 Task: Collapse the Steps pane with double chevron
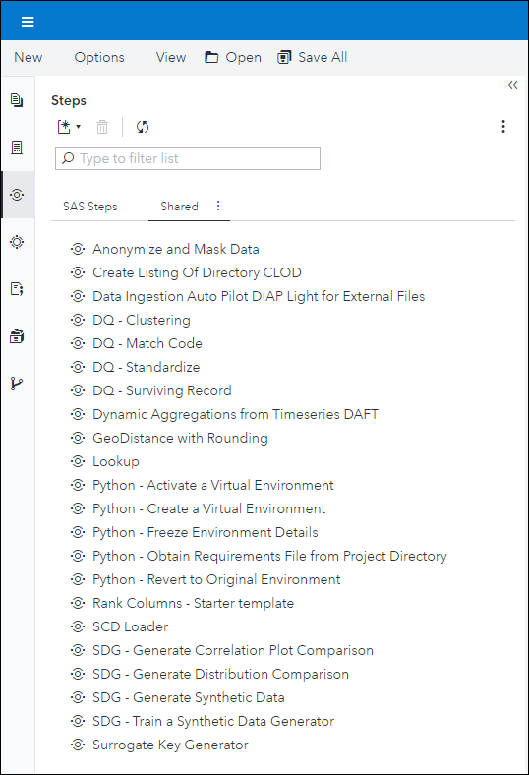(512, 85)
